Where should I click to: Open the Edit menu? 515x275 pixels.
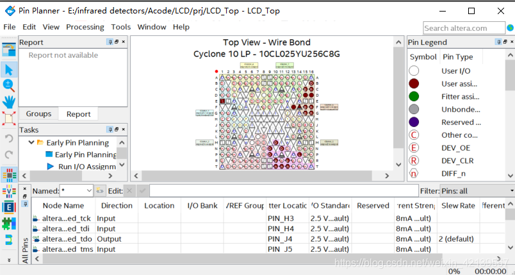pyautogui.click(x=29, y=27)
